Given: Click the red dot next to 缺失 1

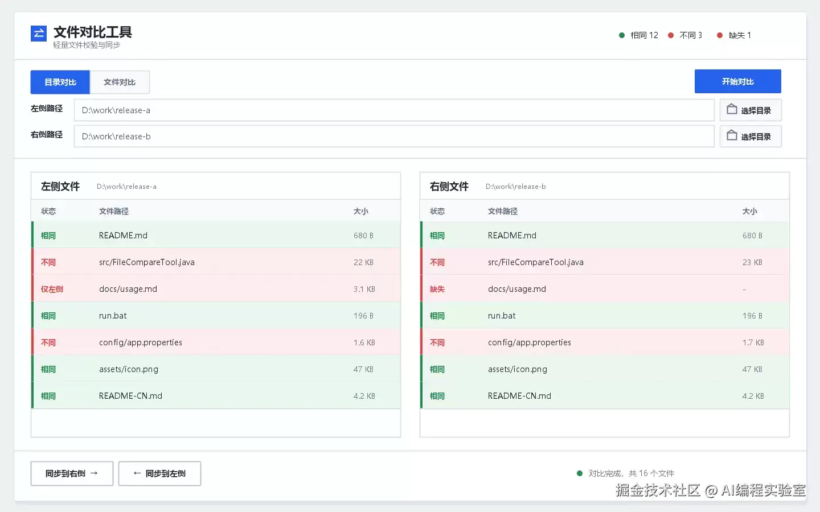Looking at the screenshot, I should (720, 35).
